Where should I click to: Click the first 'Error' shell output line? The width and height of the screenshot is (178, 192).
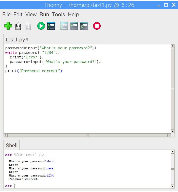[13, 165]
